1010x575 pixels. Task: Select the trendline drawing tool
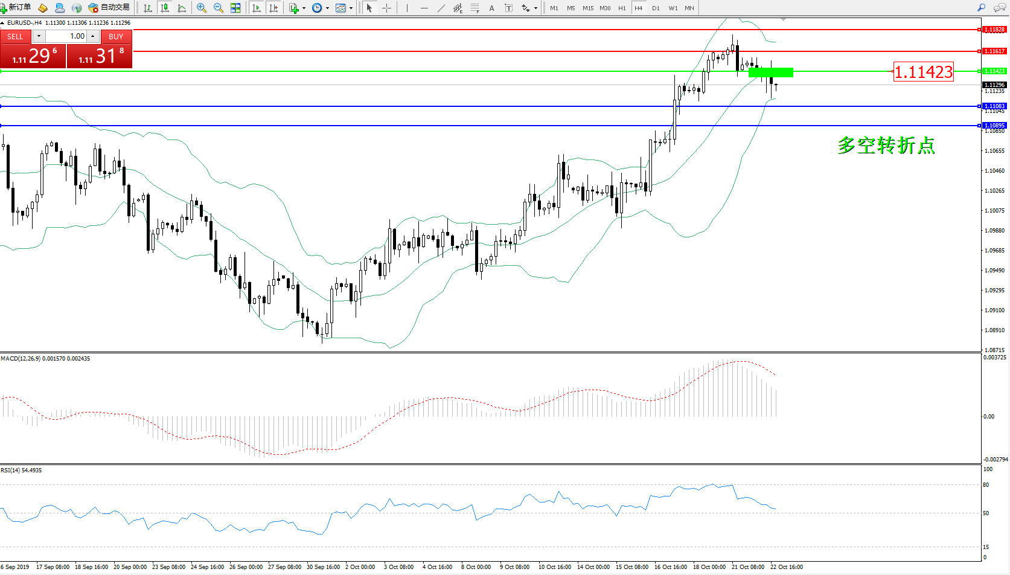tap(441, 8)
